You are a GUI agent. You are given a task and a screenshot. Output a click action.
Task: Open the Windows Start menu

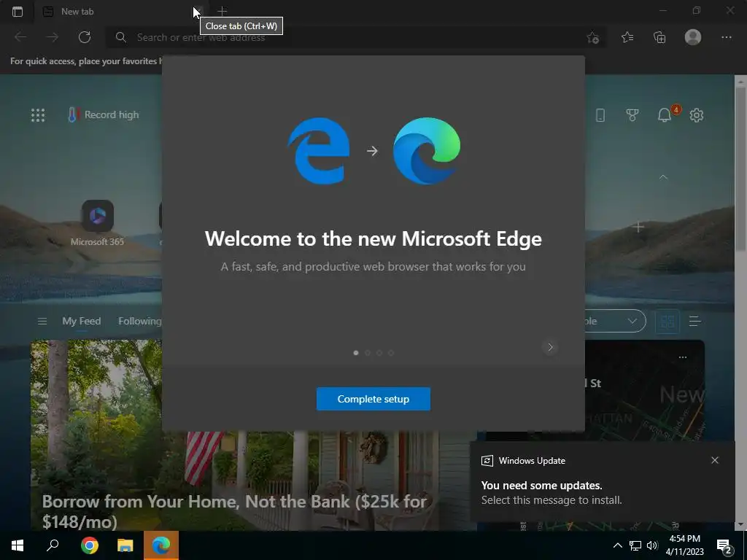(x=18, y=545)
